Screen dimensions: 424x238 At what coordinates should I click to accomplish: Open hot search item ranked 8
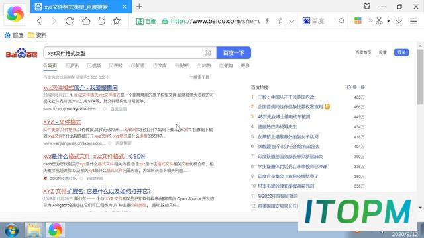coord(293,166)
